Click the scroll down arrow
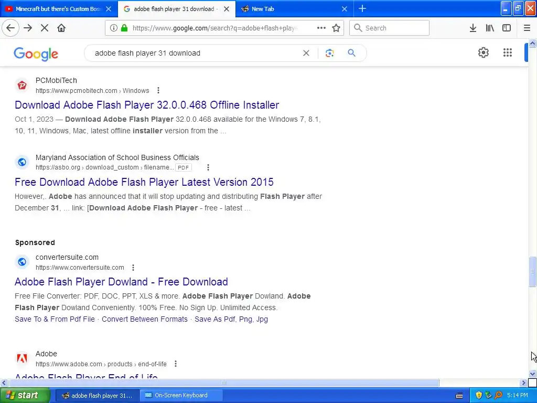This screenshot has height=403, width=537. click(532, 374)
